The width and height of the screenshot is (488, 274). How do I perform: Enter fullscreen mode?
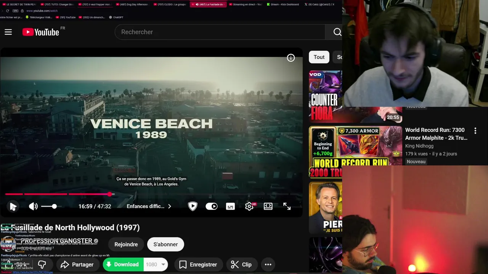287,206
